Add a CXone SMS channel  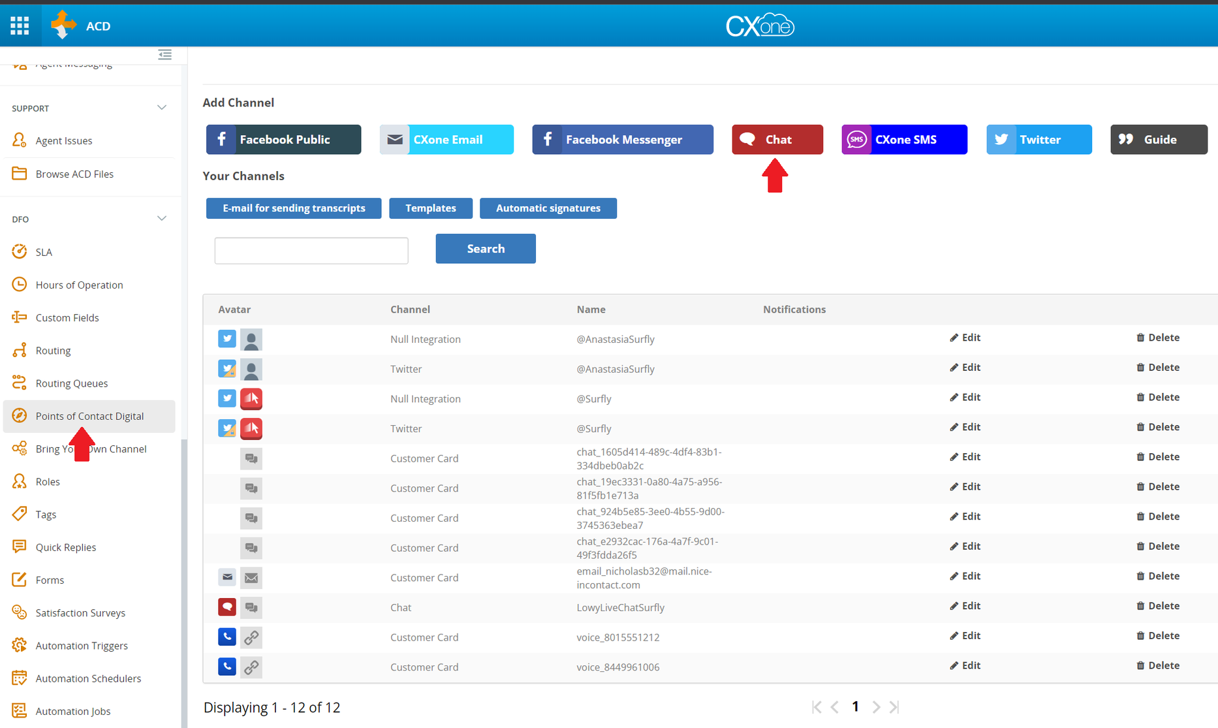pyautogui.click(x=904, y=140)
